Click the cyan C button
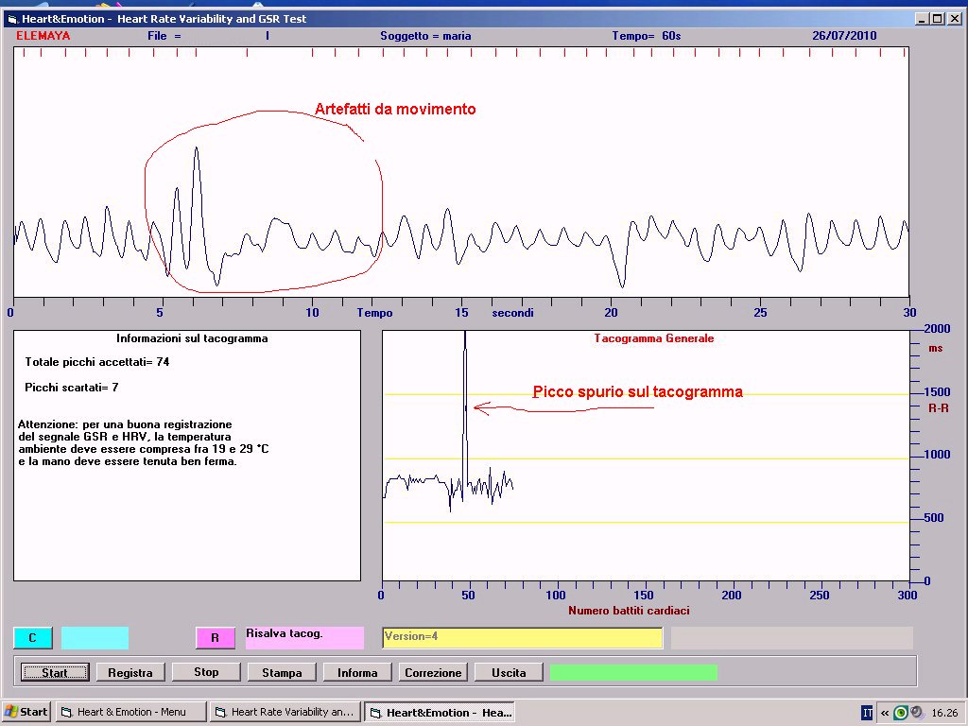 point(33,638)
